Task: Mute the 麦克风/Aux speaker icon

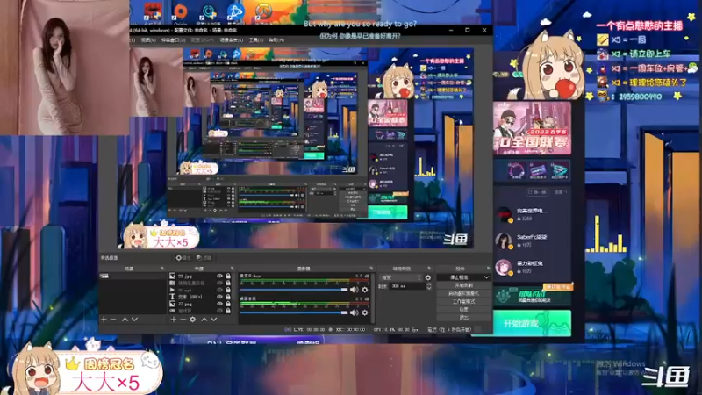Action: 355,290
